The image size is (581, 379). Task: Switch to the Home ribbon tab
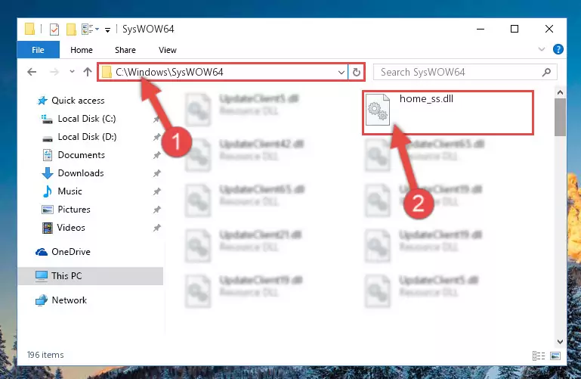pyautogui.click(x=82, y=50)
